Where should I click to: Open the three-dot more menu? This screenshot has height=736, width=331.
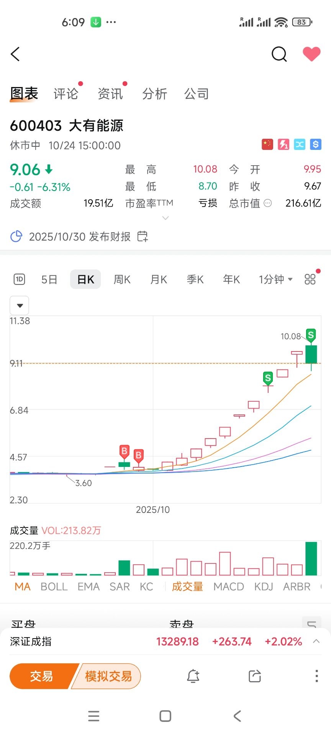point(316,676)
